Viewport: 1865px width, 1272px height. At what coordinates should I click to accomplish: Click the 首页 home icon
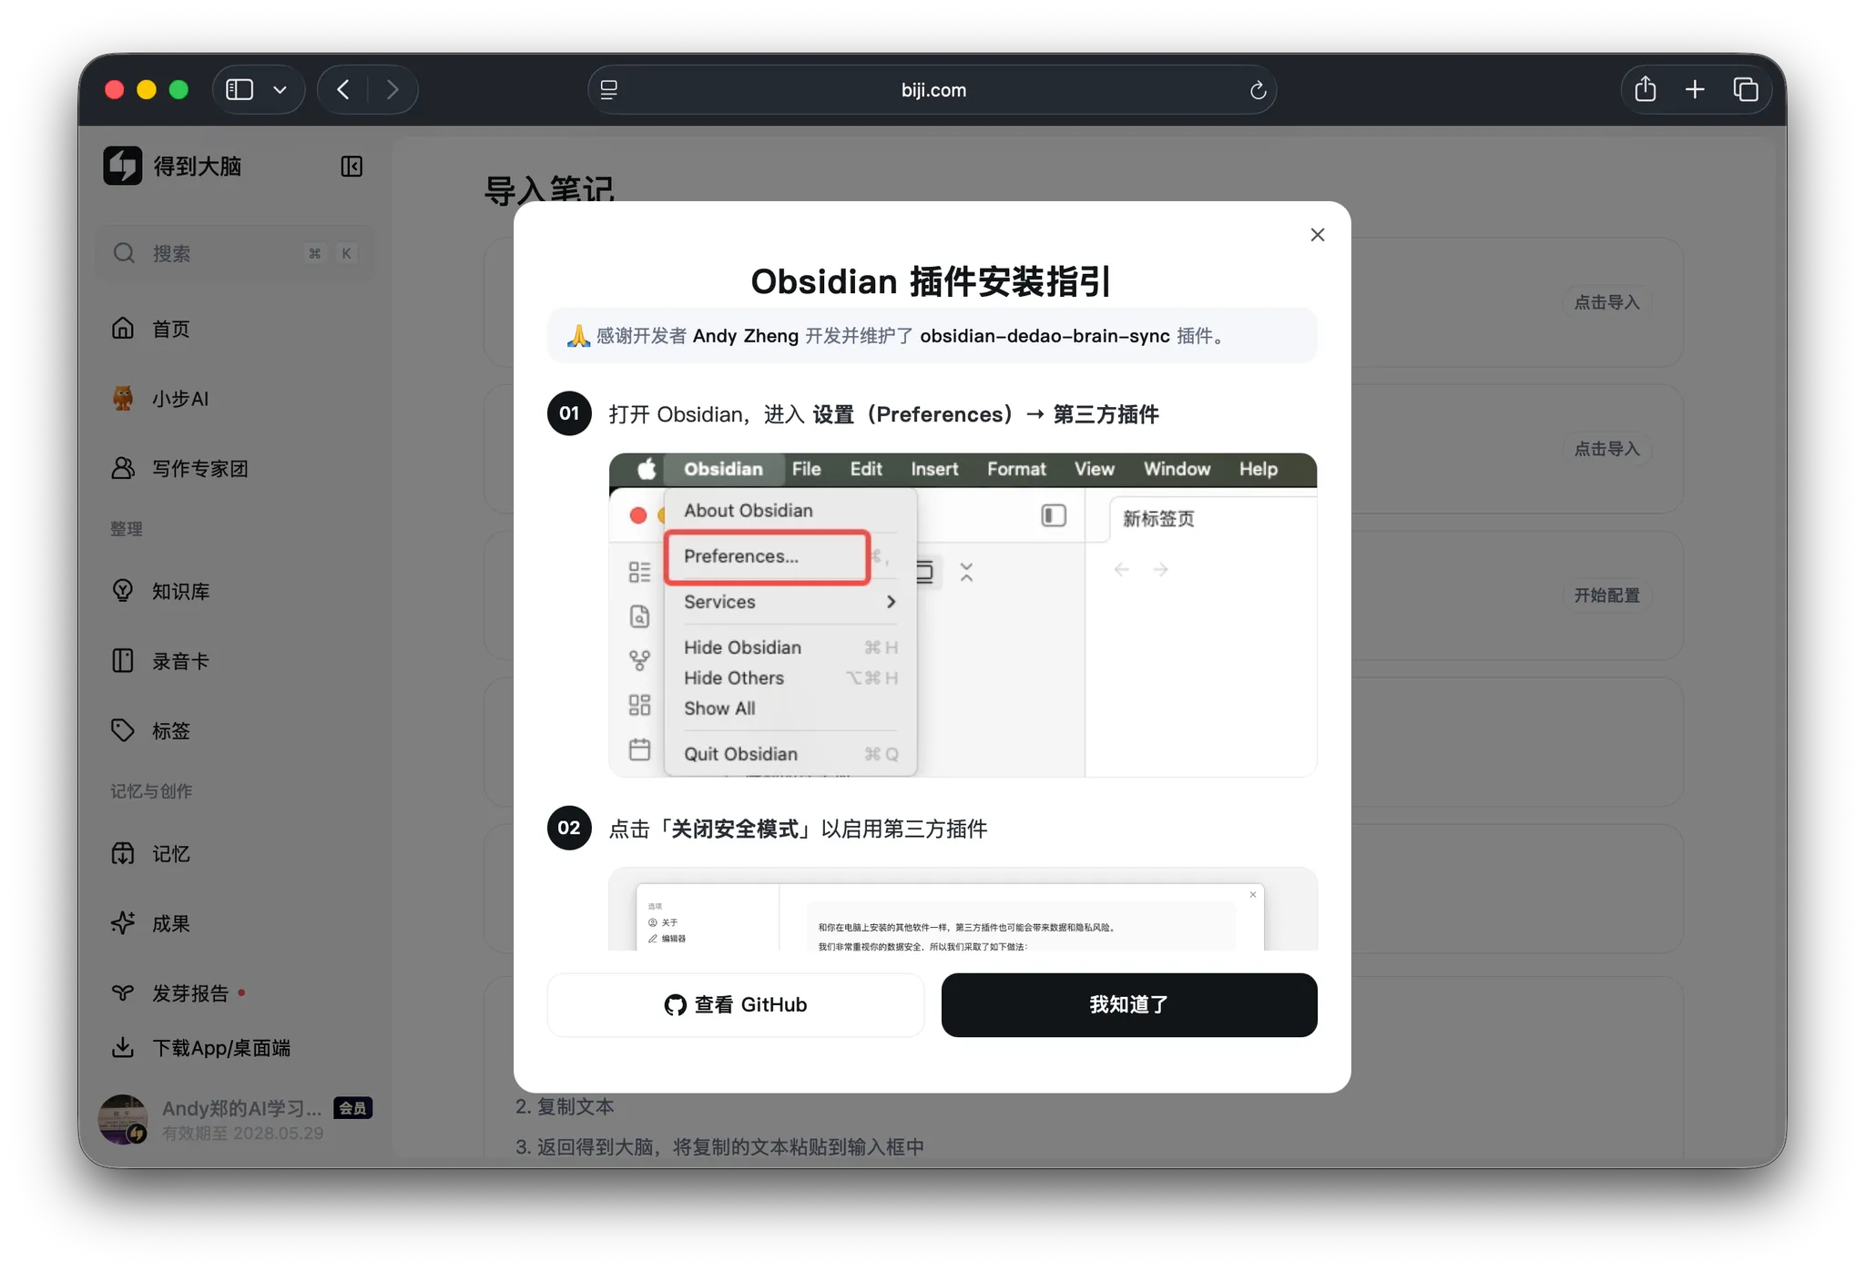pyautogui.click(x=123, y=328)
